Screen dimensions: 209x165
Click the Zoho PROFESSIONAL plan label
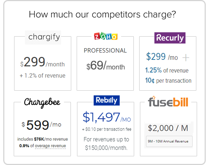[105, 50]
